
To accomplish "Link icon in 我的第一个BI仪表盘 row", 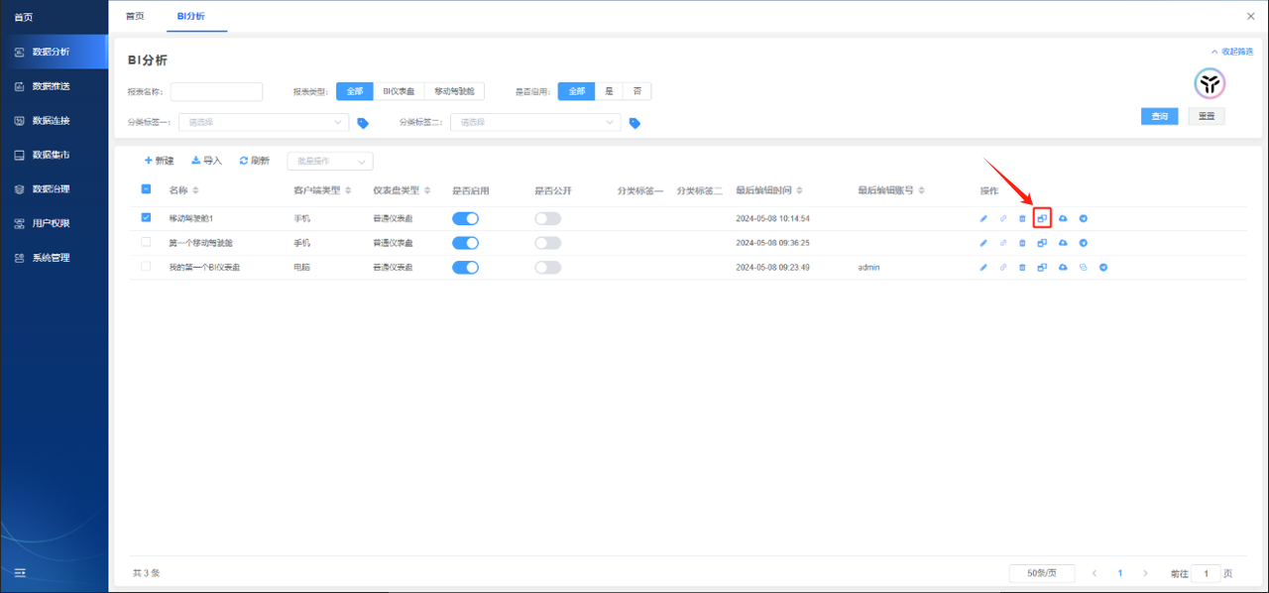I will click(1002, 268).
